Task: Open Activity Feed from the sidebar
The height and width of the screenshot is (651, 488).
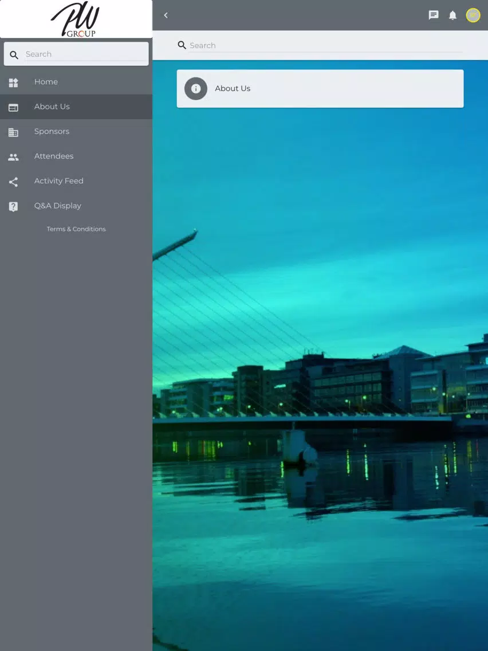Action: click(76, 181)
